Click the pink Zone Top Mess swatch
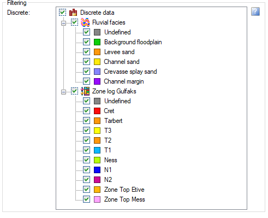Viewport: 268px width, 218px height. (97, 199)
